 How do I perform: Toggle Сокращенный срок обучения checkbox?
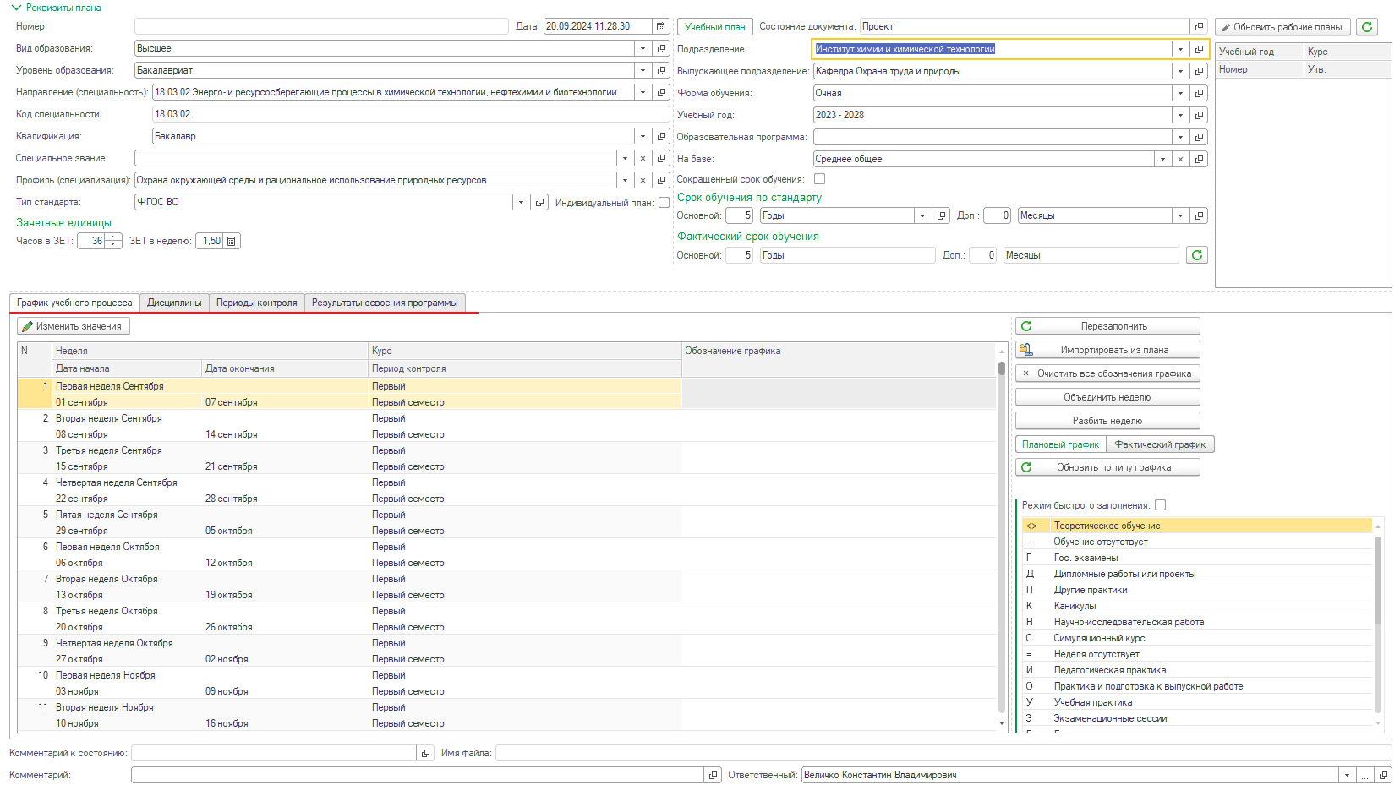tap(819, 179)
